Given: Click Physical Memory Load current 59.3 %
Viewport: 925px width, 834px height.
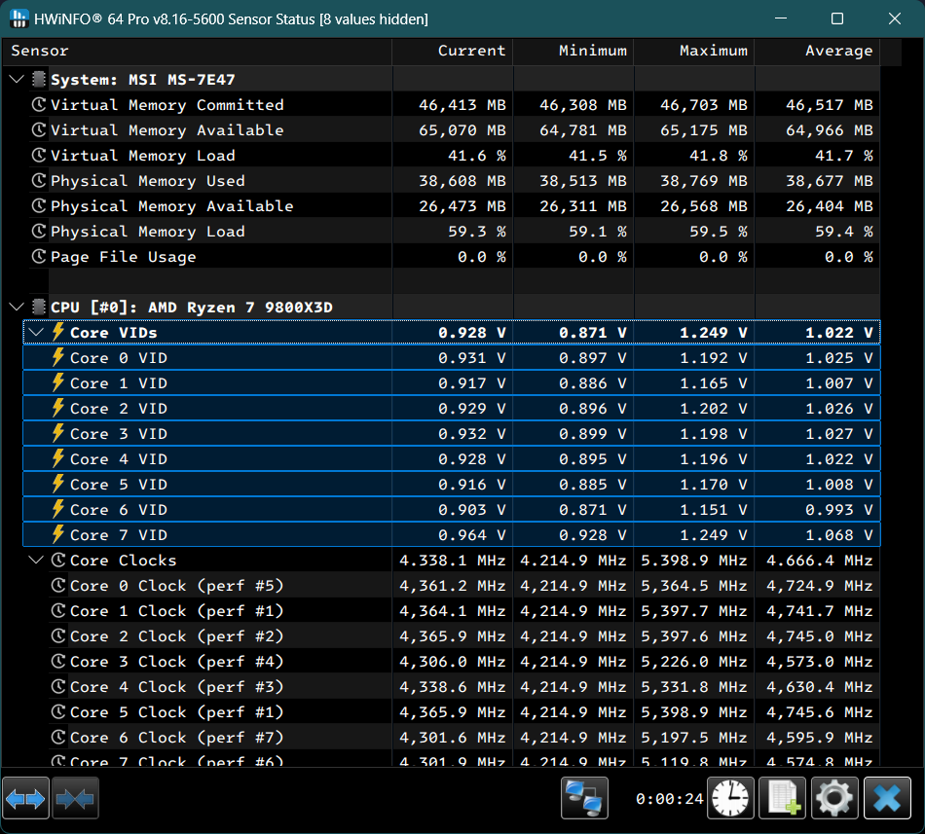Looking at the screenshot, I should coord(477,233).
